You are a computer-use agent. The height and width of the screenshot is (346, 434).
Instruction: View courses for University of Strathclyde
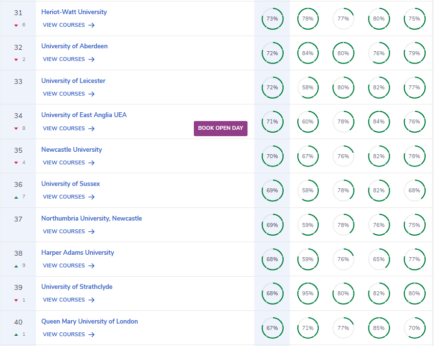pos(69,300)
